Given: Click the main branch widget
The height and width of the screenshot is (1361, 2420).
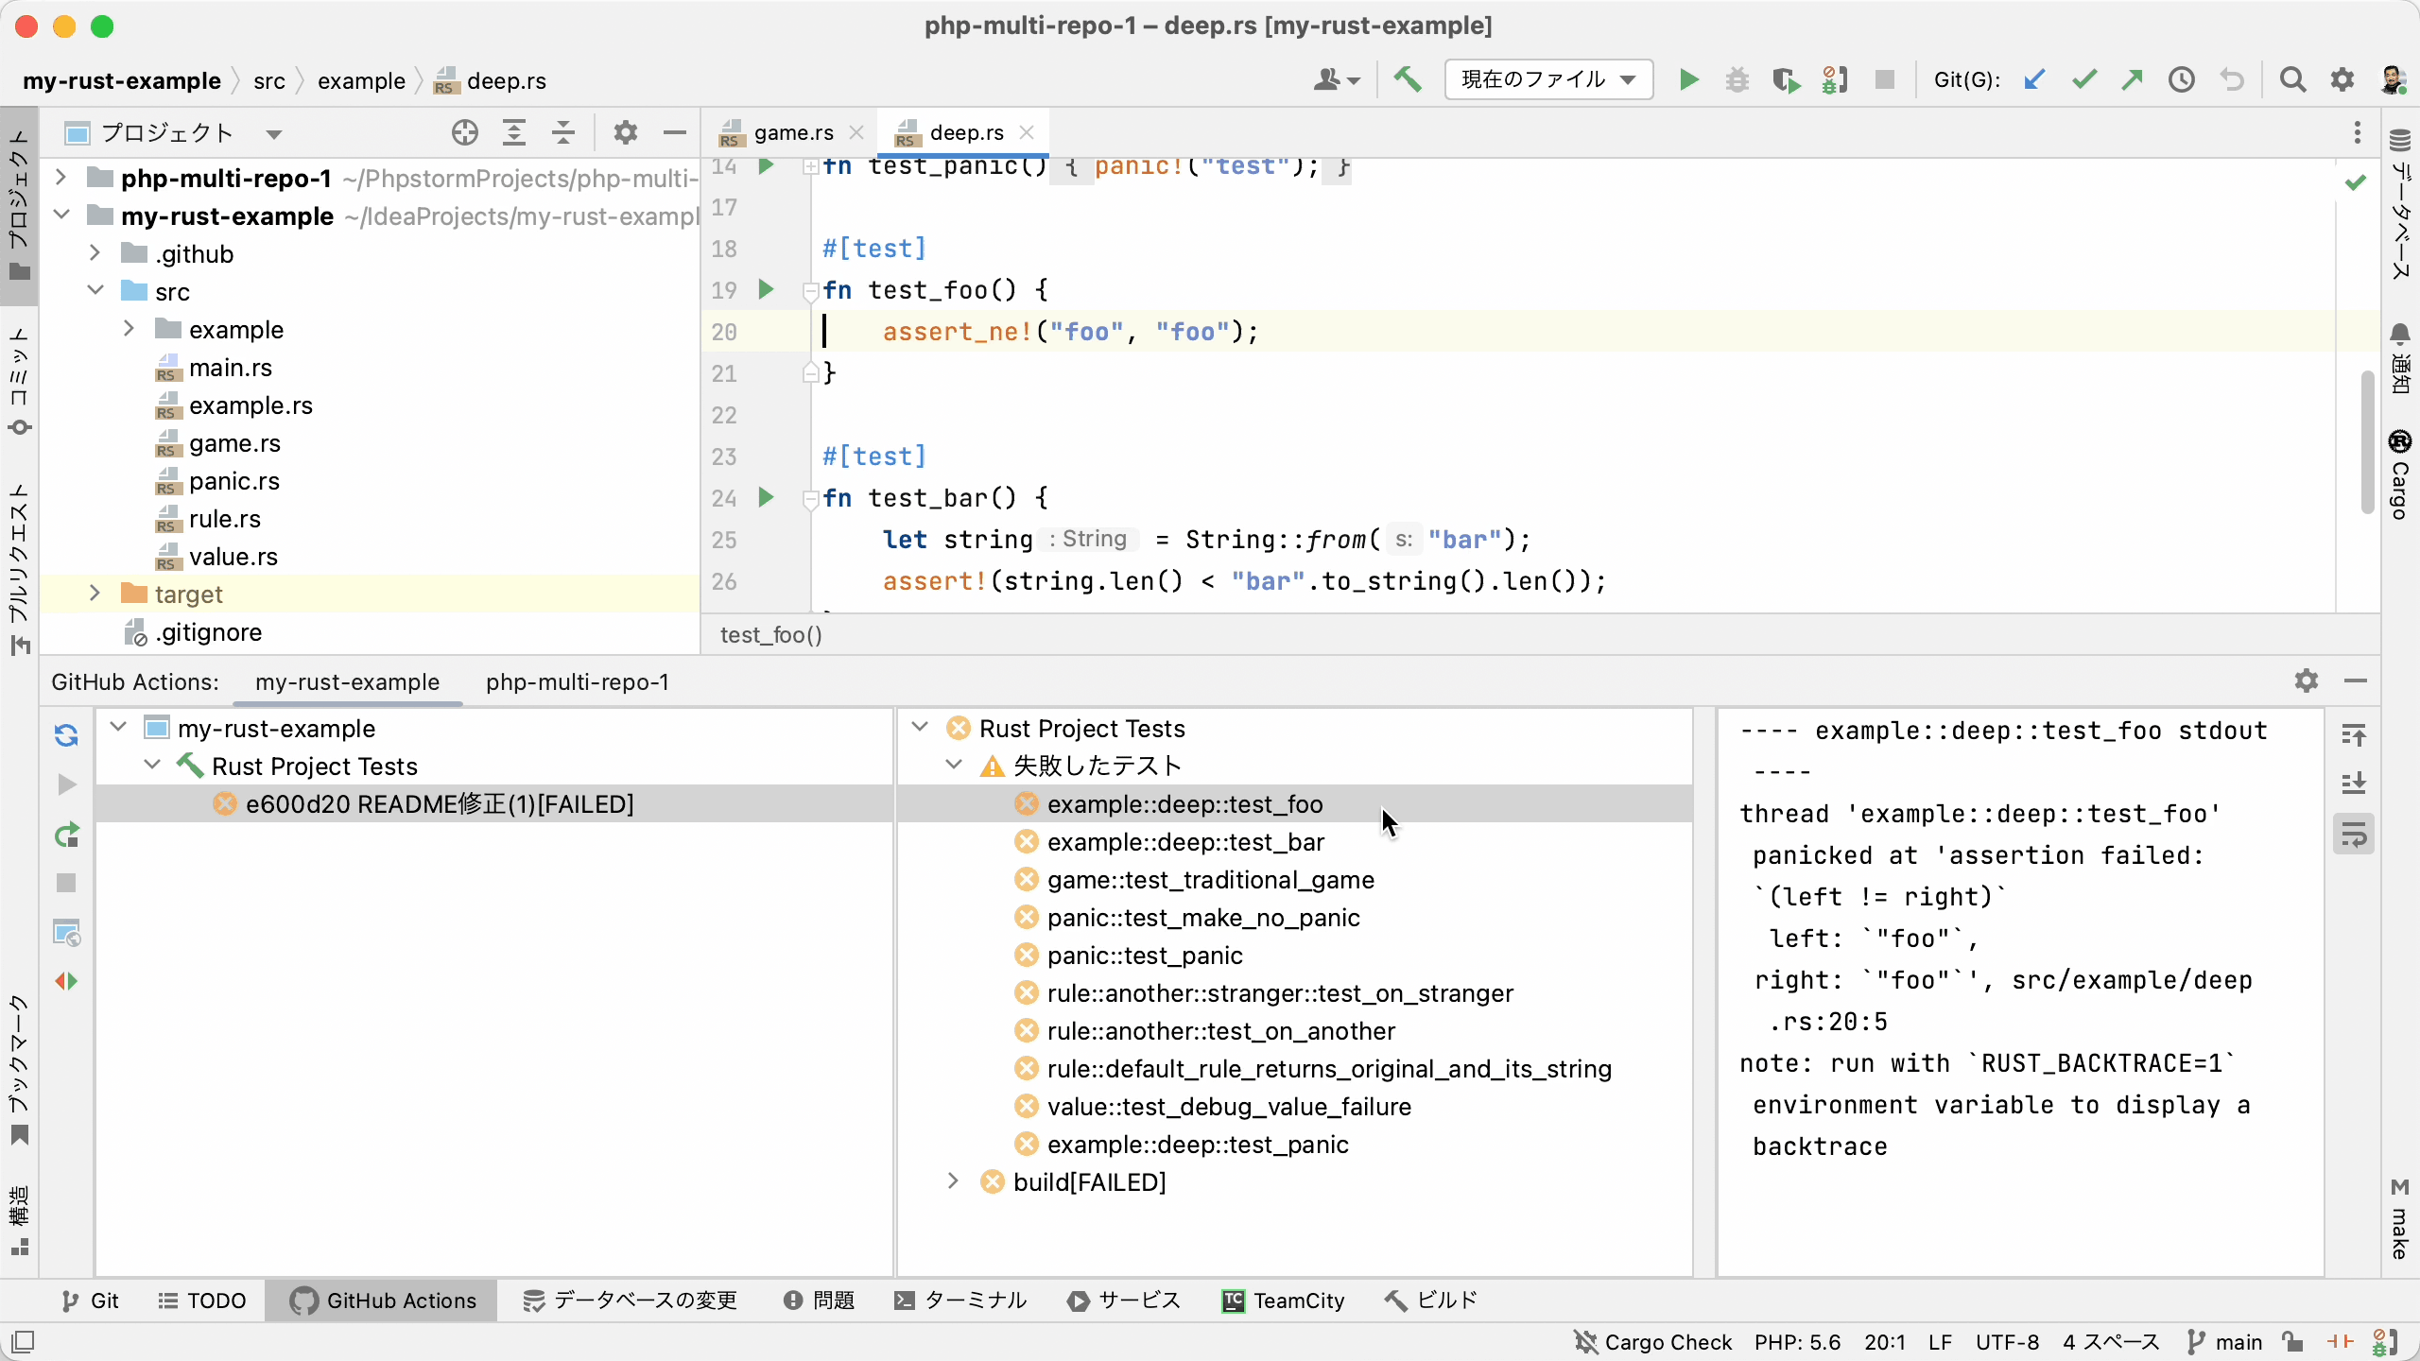Looking at the screenshot, I should pyautogui.click(x=2224, y=1342).
